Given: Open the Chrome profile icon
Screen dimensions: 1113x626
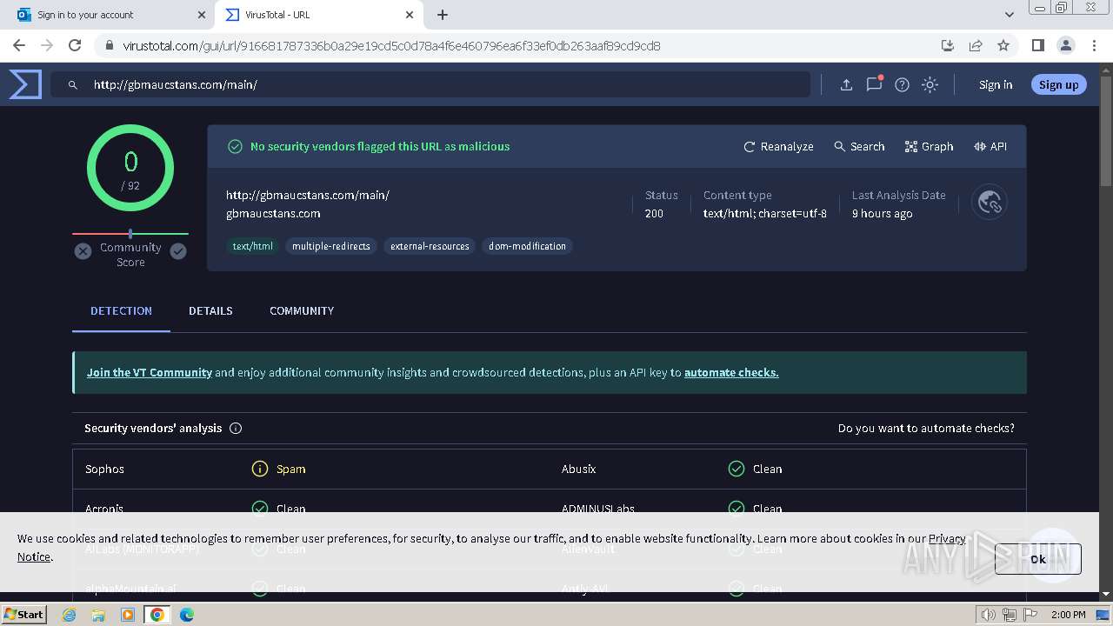Looking at the screenshot, I should (x=1065, y=45).
